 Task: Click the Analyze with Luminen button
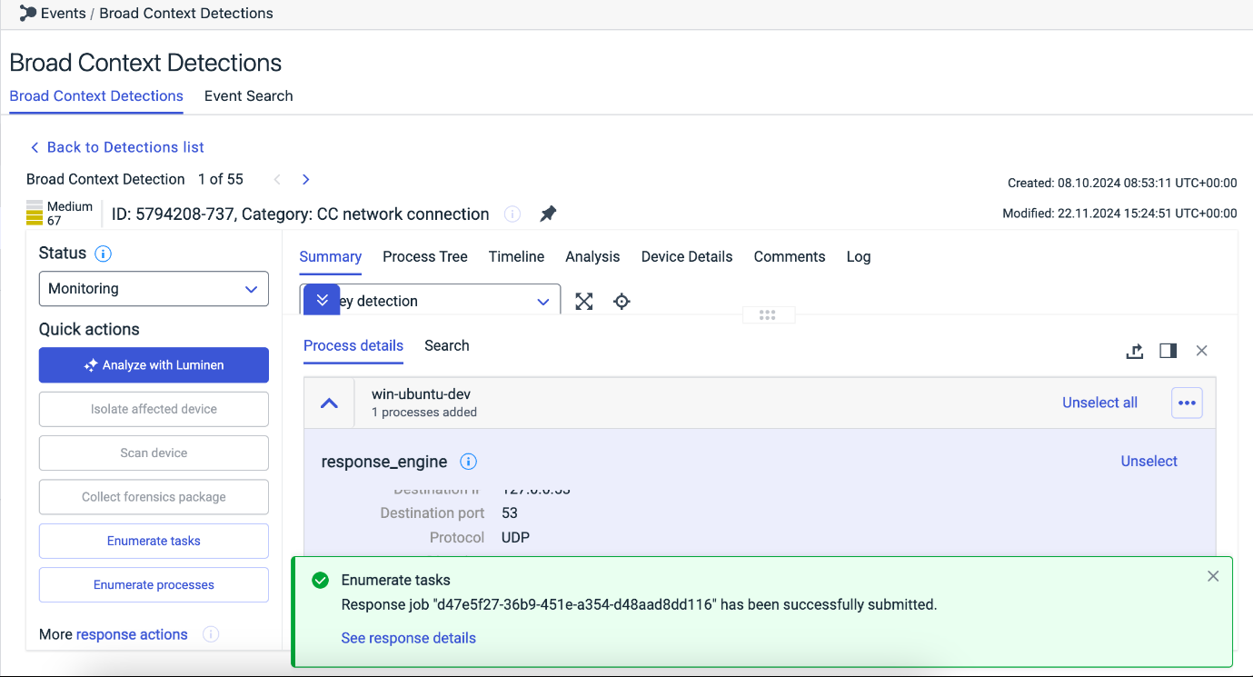154,365
